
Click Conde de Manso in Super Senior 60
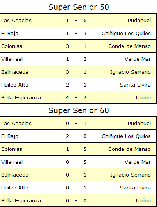coord(130,149)
